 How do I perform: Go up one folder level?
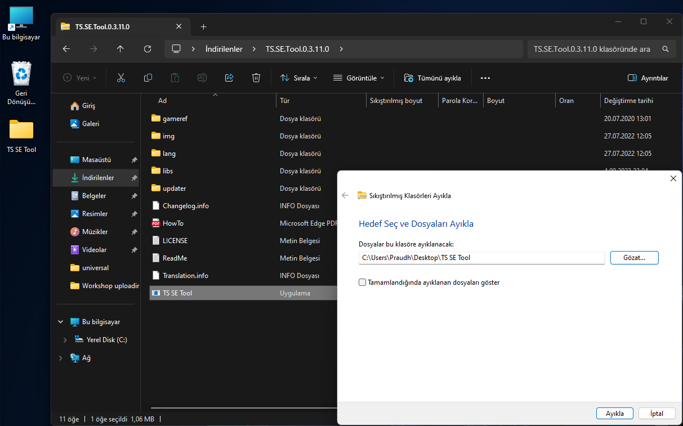(x=120, y=49)
